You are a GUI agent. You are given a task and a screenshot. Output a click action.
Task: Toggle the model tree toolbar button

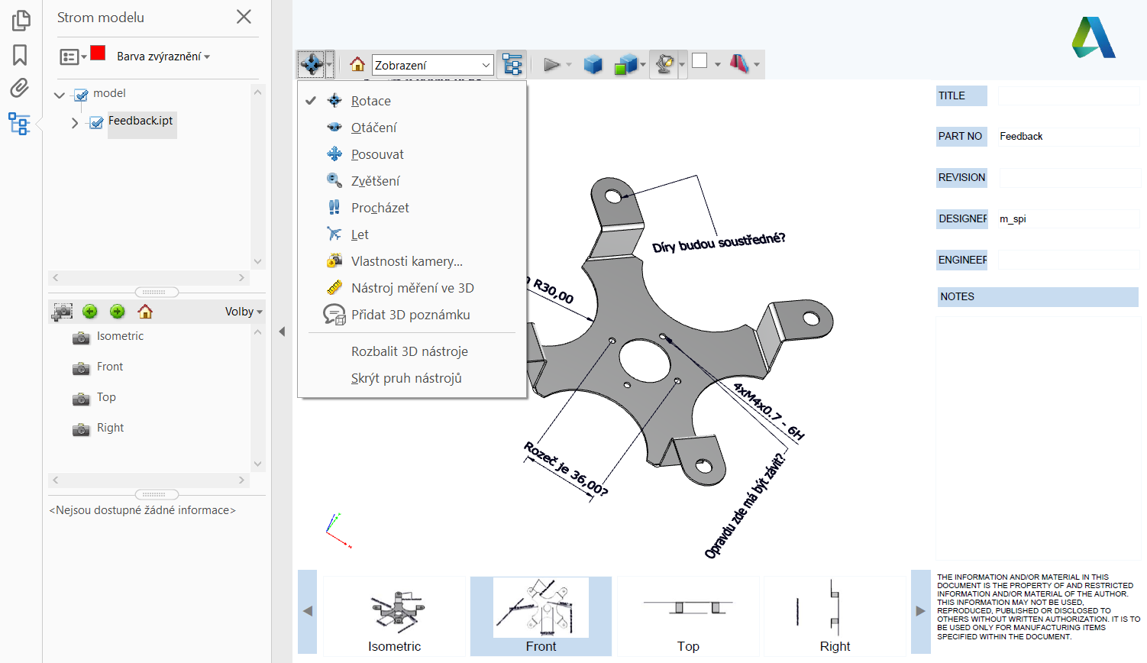click(x=512, y=64)
